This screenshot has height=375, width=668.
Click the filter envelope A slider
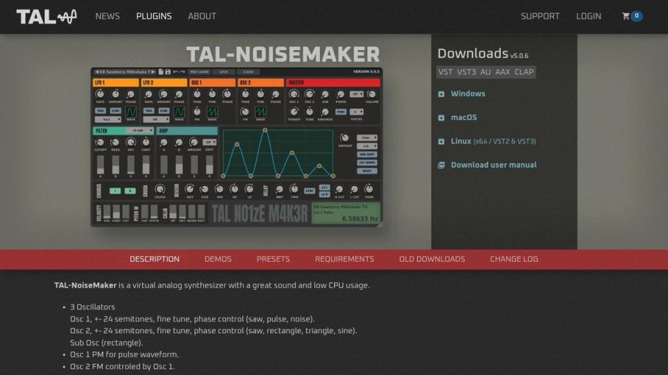click(100, 165)
